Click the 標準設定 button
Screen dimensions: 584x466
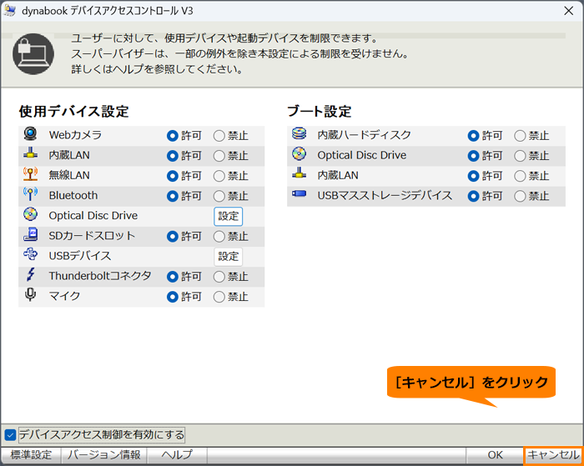31,455
